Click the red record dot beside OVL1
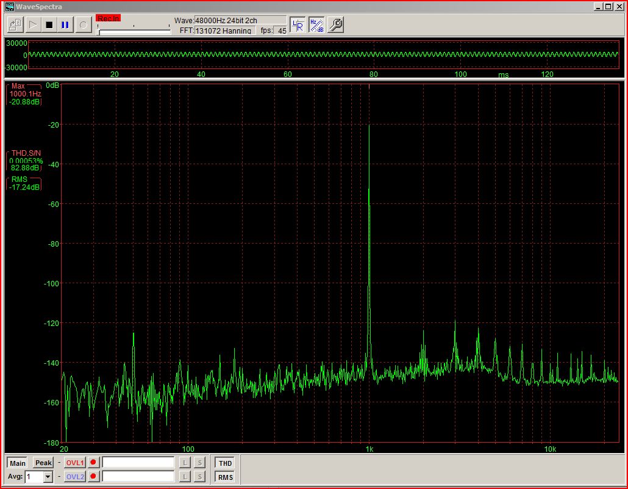Viewport: 628px width, 489px height. [93, 463]
